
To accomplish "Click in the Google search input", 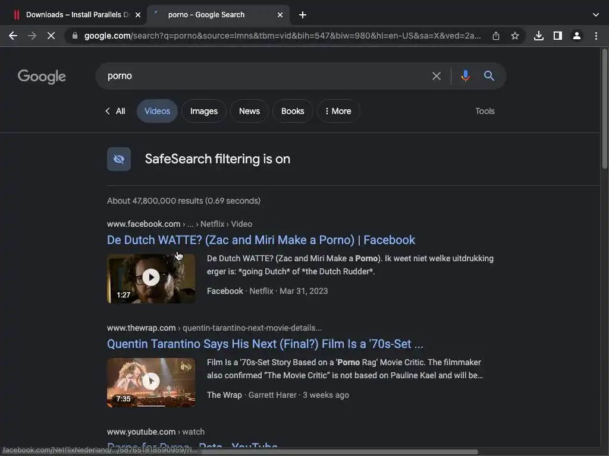I will point(264,76).
